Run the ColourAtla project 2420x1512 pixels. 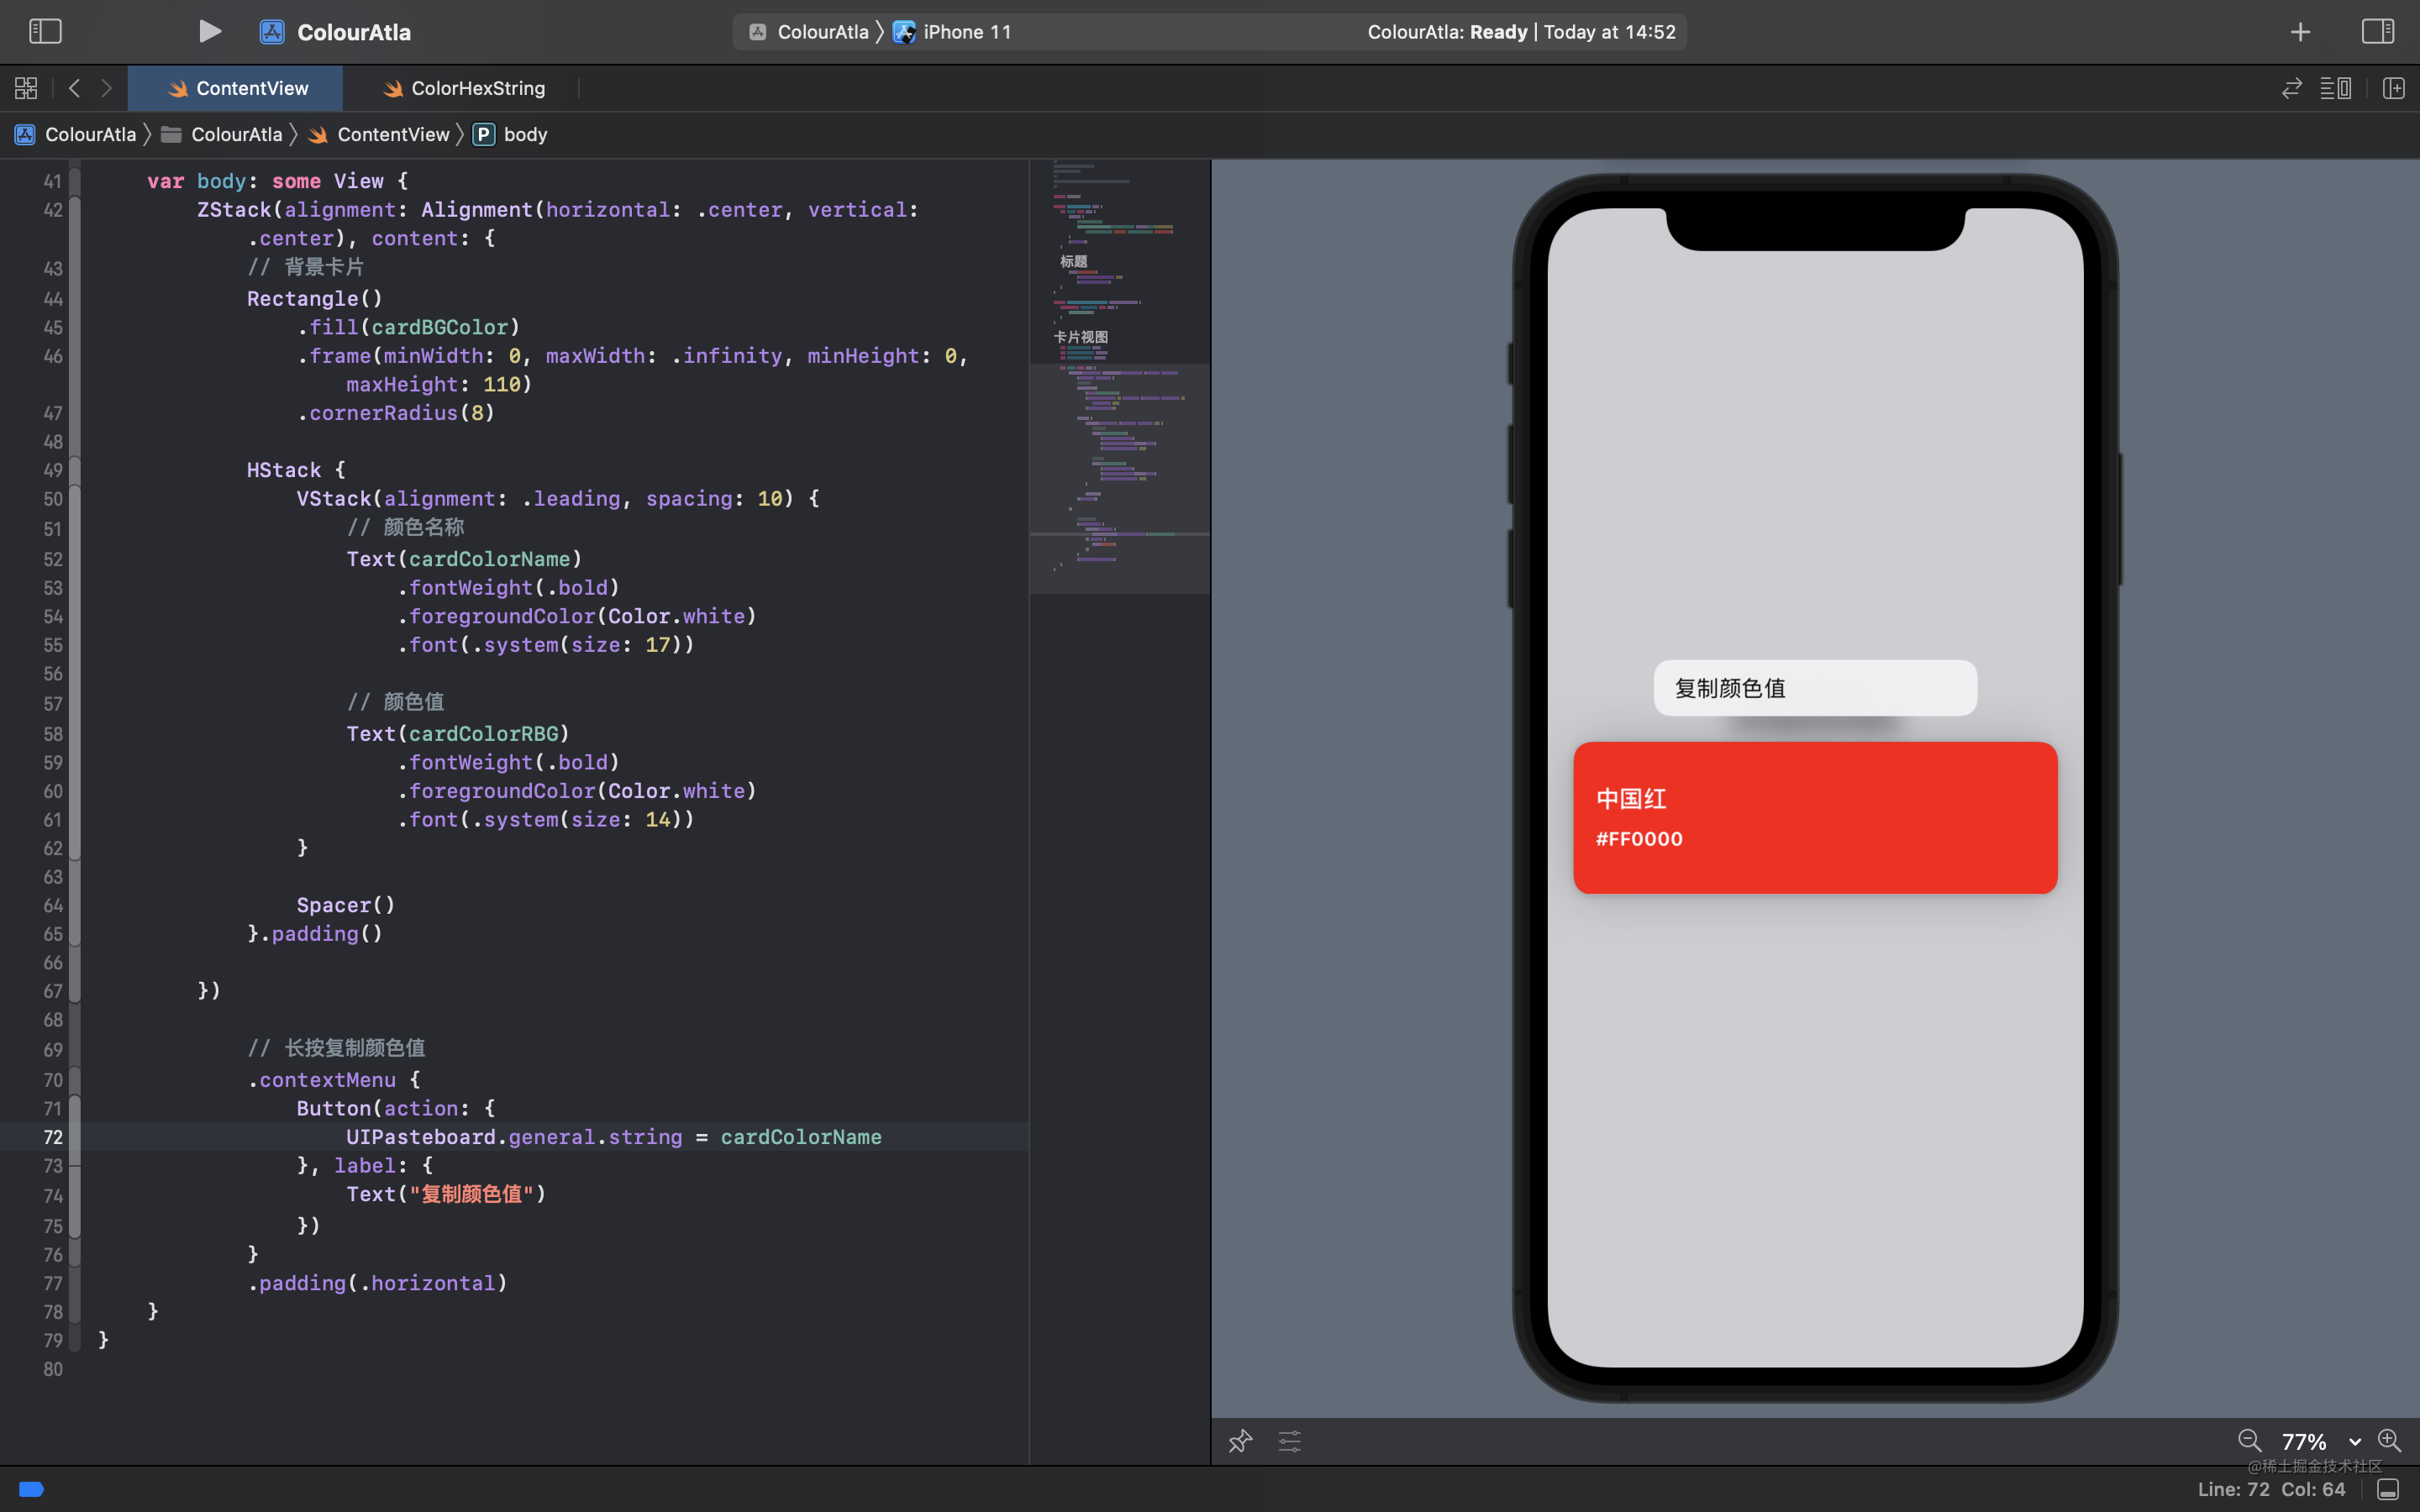point(209,31)
